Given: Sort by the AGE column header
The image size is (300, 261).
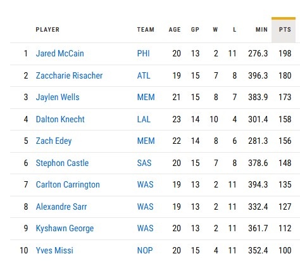Looking at the screenshot, I should [x=175, y=30].
